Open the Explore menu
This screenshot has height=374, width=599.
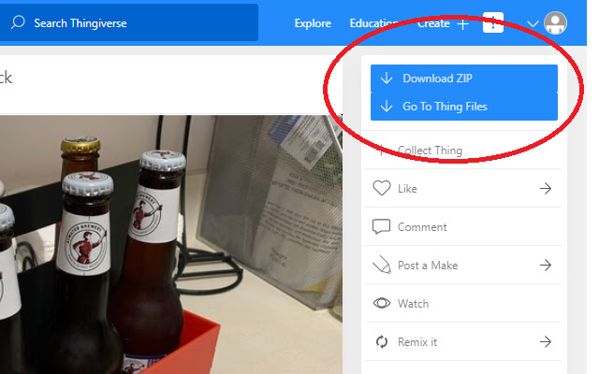click(313, 23)
